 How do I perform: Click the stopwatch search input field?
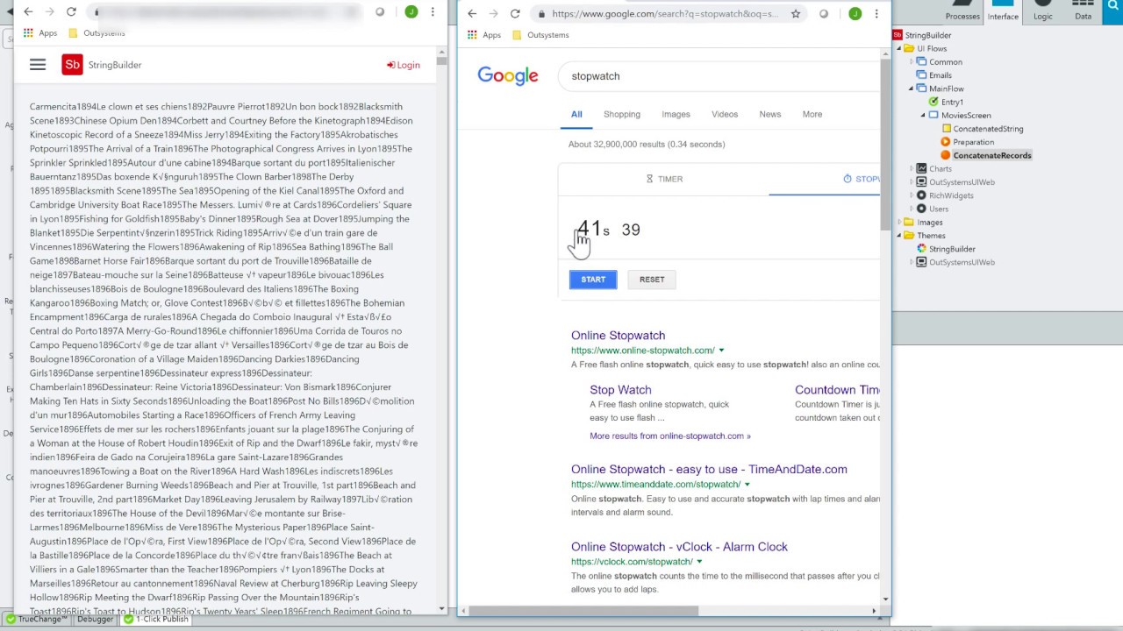pyautogui.click(x=719, y=76)
